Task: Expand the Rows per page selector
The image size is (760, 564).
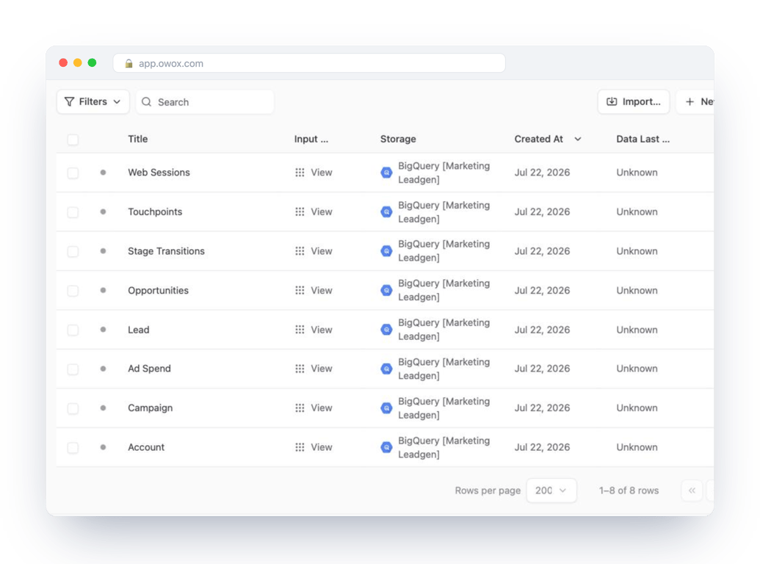Action: tap(551, 491)
